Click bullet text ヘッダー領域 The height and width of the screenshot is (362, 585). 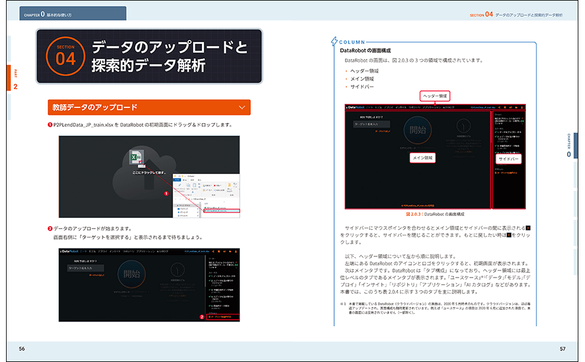364,71
